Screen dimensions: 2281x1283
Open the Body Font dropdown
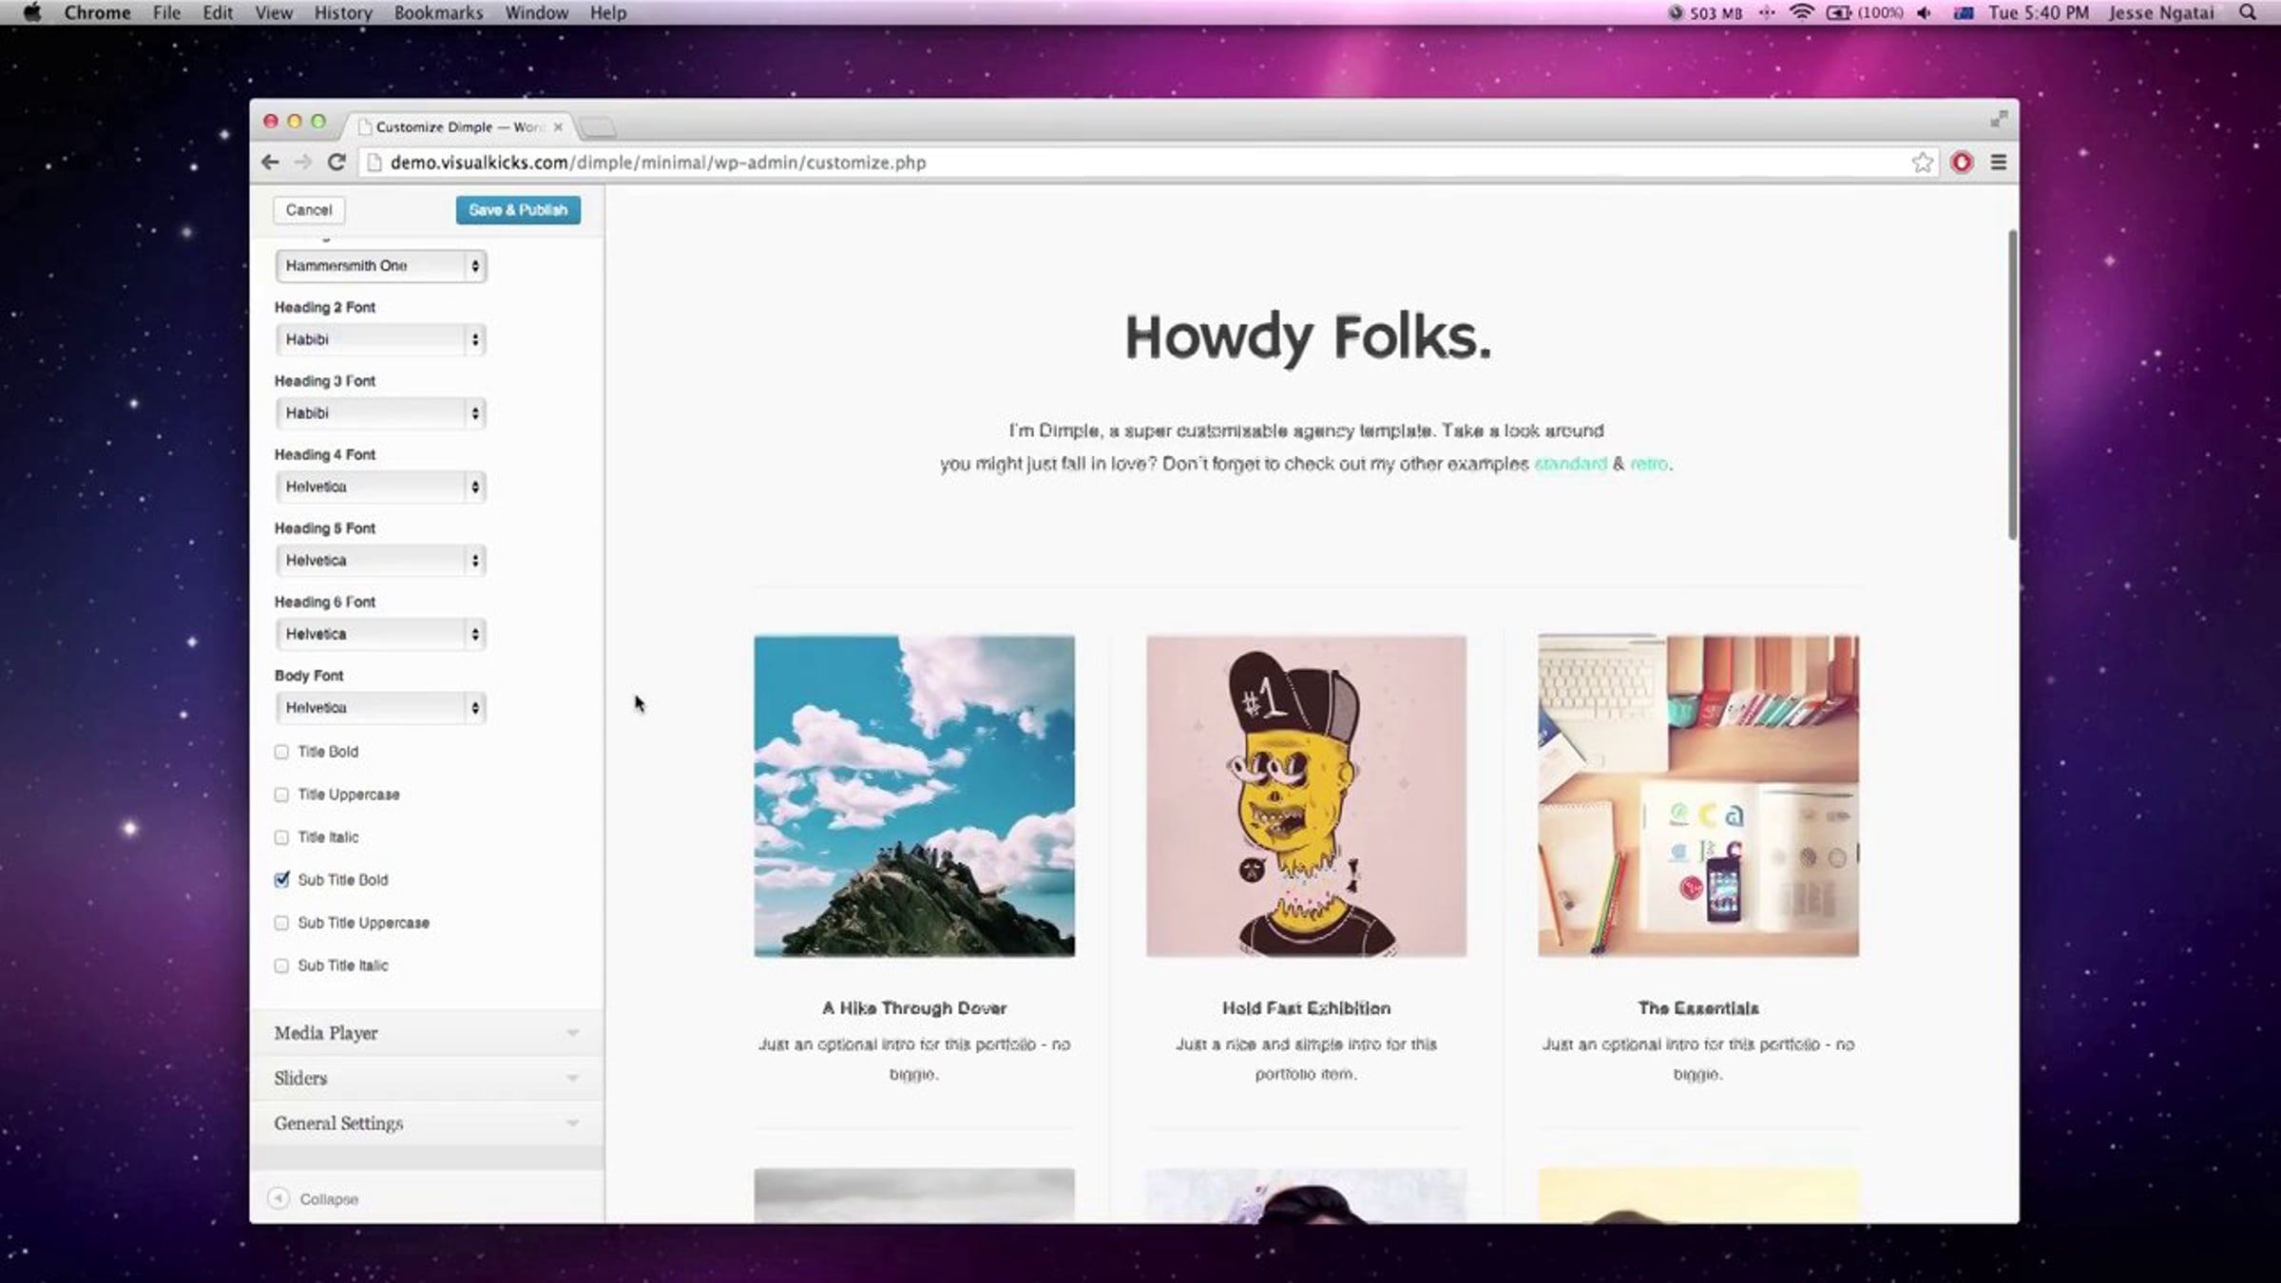tap(381, 708)
